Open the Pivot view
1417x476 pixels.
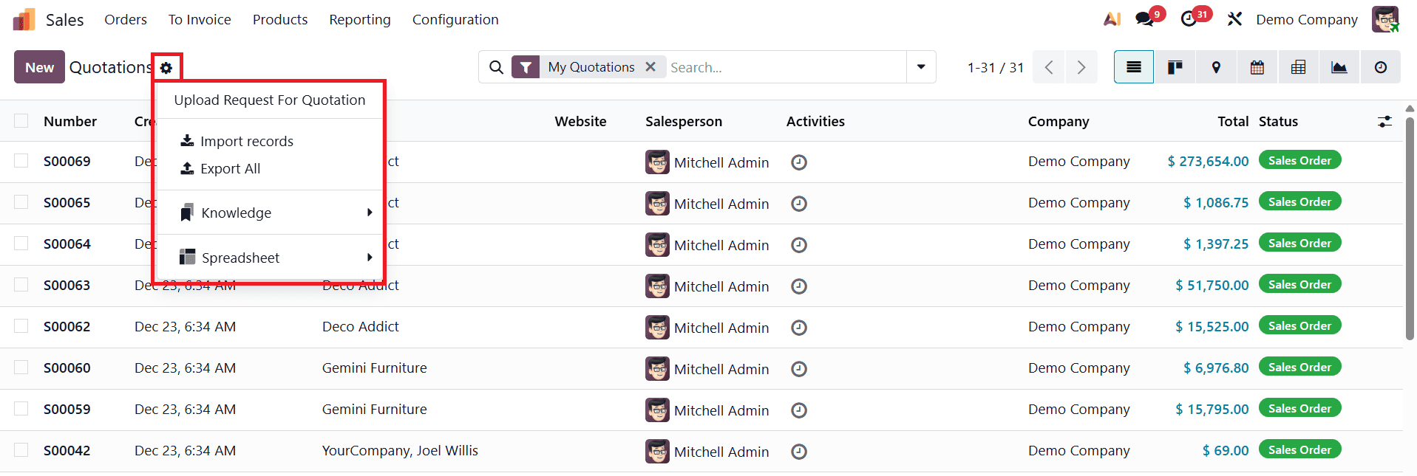[x=1298, y=66]
